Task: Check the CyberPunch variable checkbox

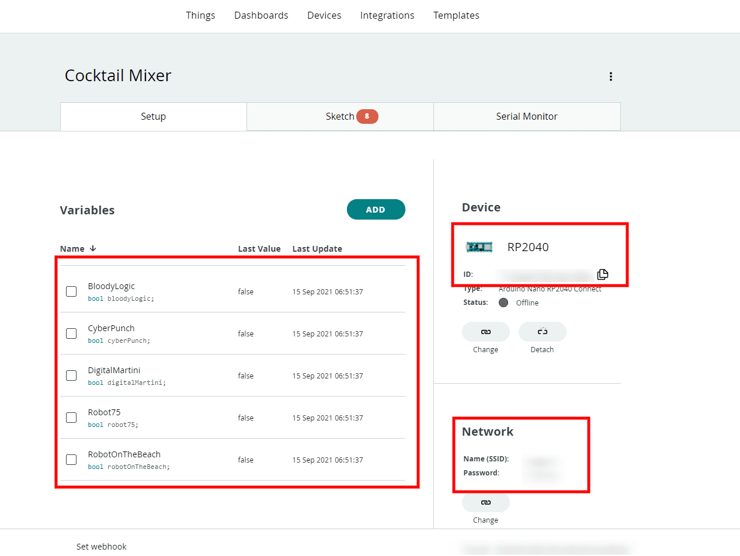Action: click(x=71, y=333)
